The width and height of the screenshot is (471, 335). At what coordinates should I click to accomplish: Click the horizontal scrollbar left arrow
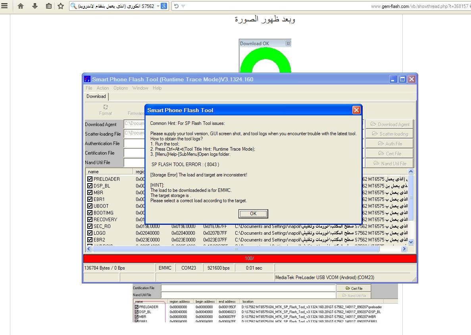click(x=89, y=249)
